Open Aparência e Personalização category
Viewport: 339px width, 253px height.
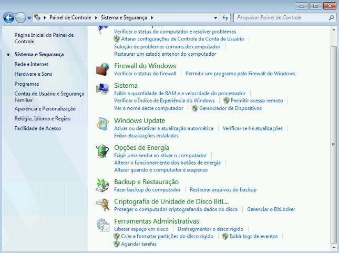[45, 109]
